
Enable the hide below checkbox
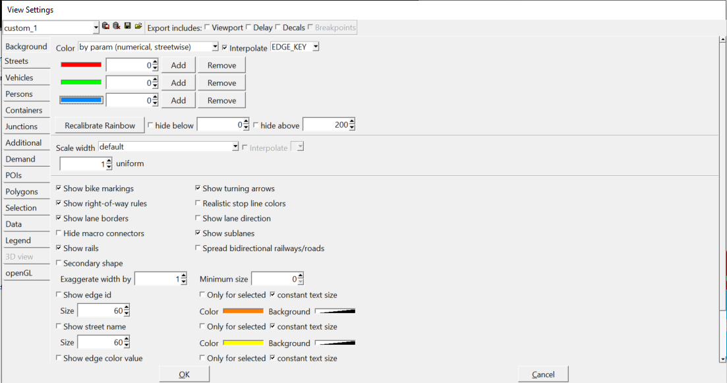(x=151, y=125)
